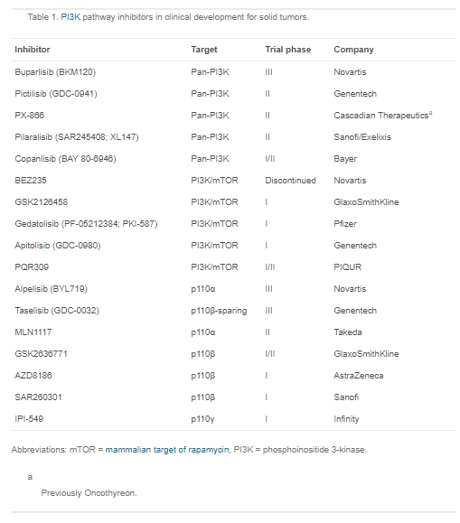Select the Company column header
The height and width of the screenshot is (523, 460).
(x=353, y=50)
